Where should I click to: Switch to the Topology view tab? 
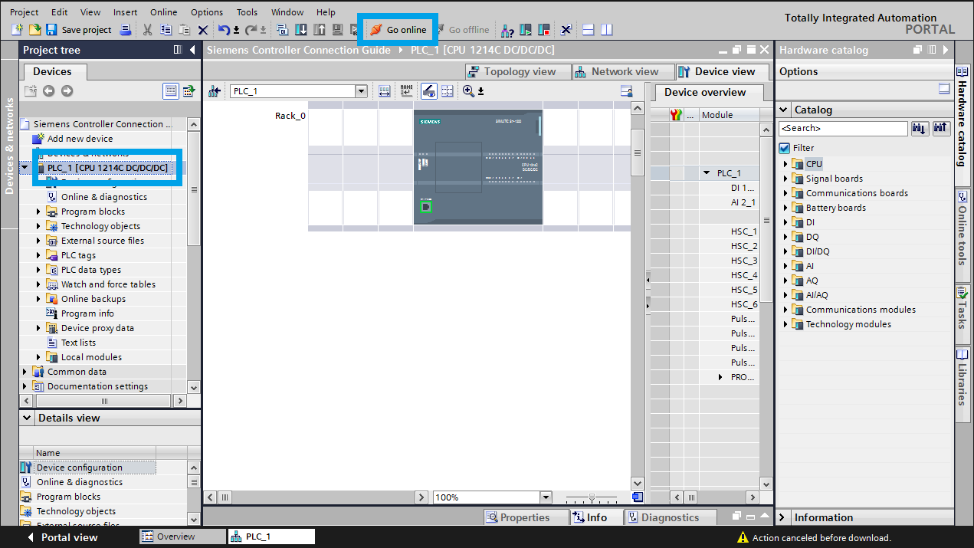click(520, 71)
